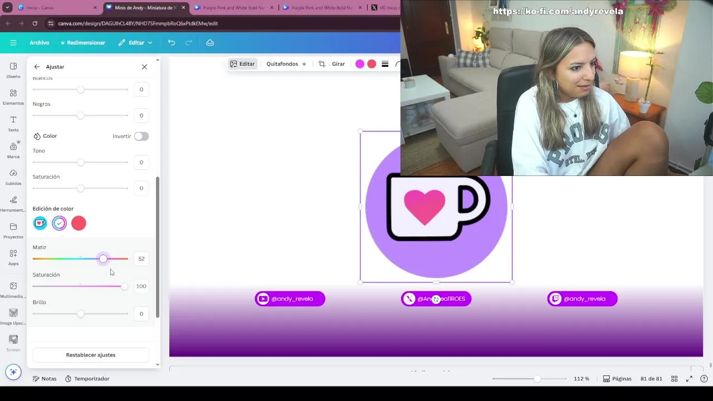
Task: Open the Texto sidebar section
Action: [x=13, y=124]
